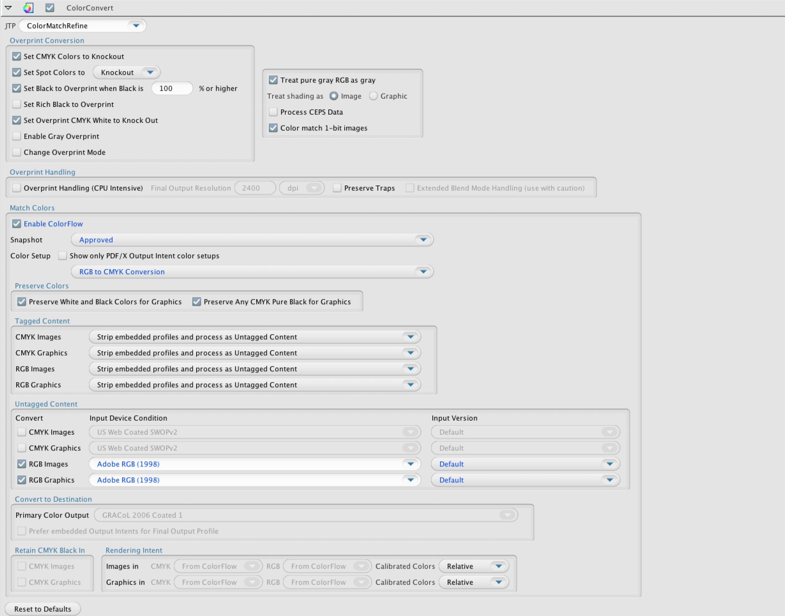This screenshot has height=616, width=785.
Task: Open Images in Calibrated Colors Relative dropdown
Action: coord(474,566)
